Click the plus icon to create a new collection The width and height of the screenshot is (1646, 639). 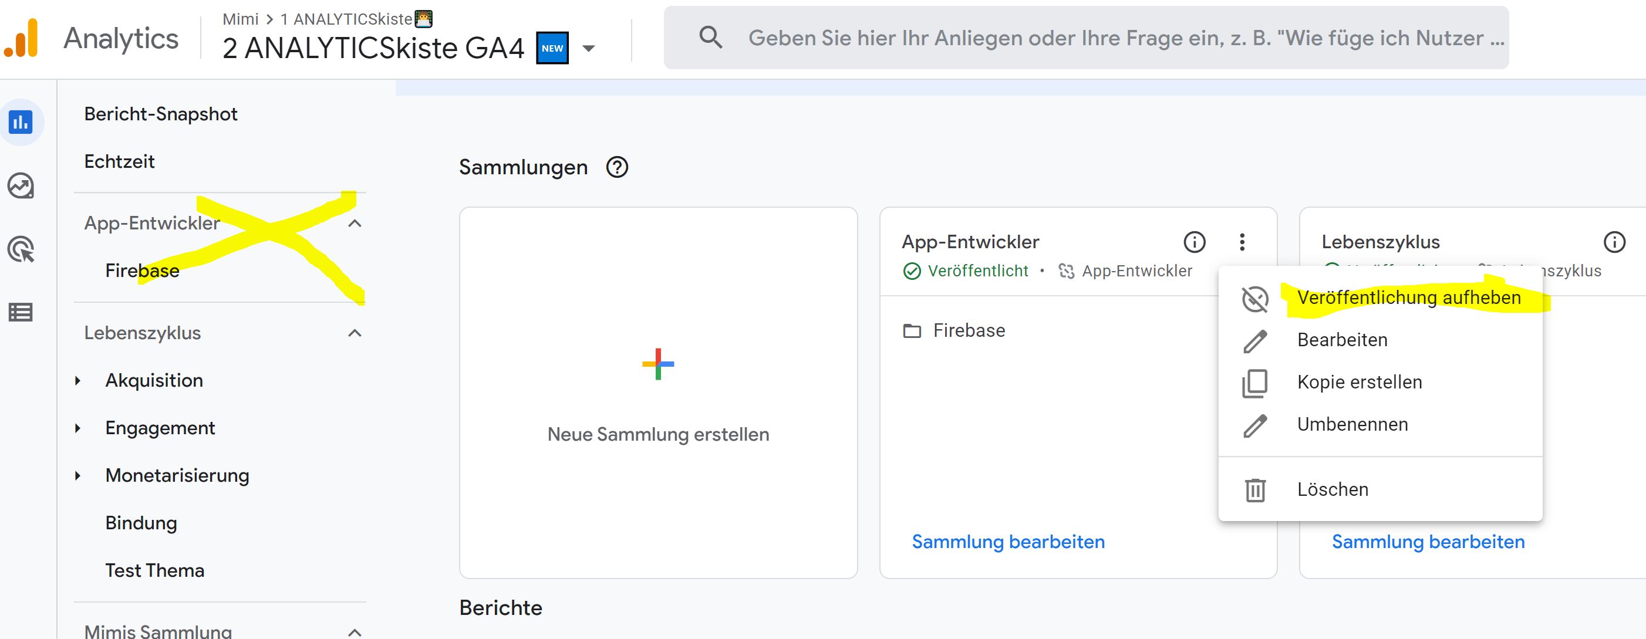point(657,364)
